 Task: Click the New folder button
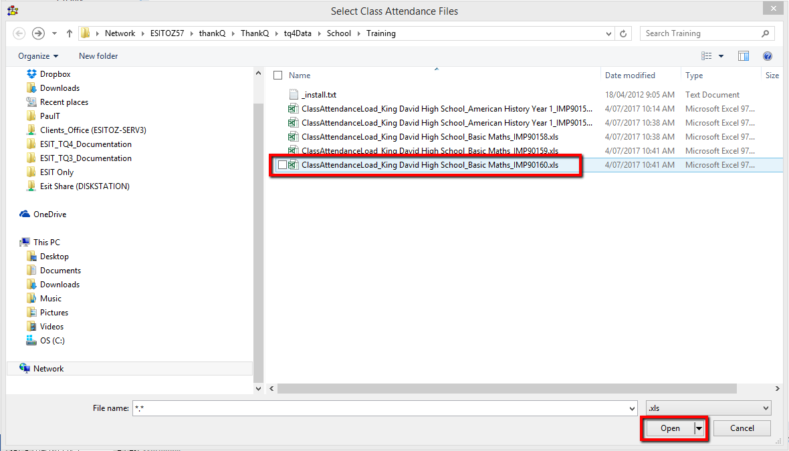coord(98,56)
